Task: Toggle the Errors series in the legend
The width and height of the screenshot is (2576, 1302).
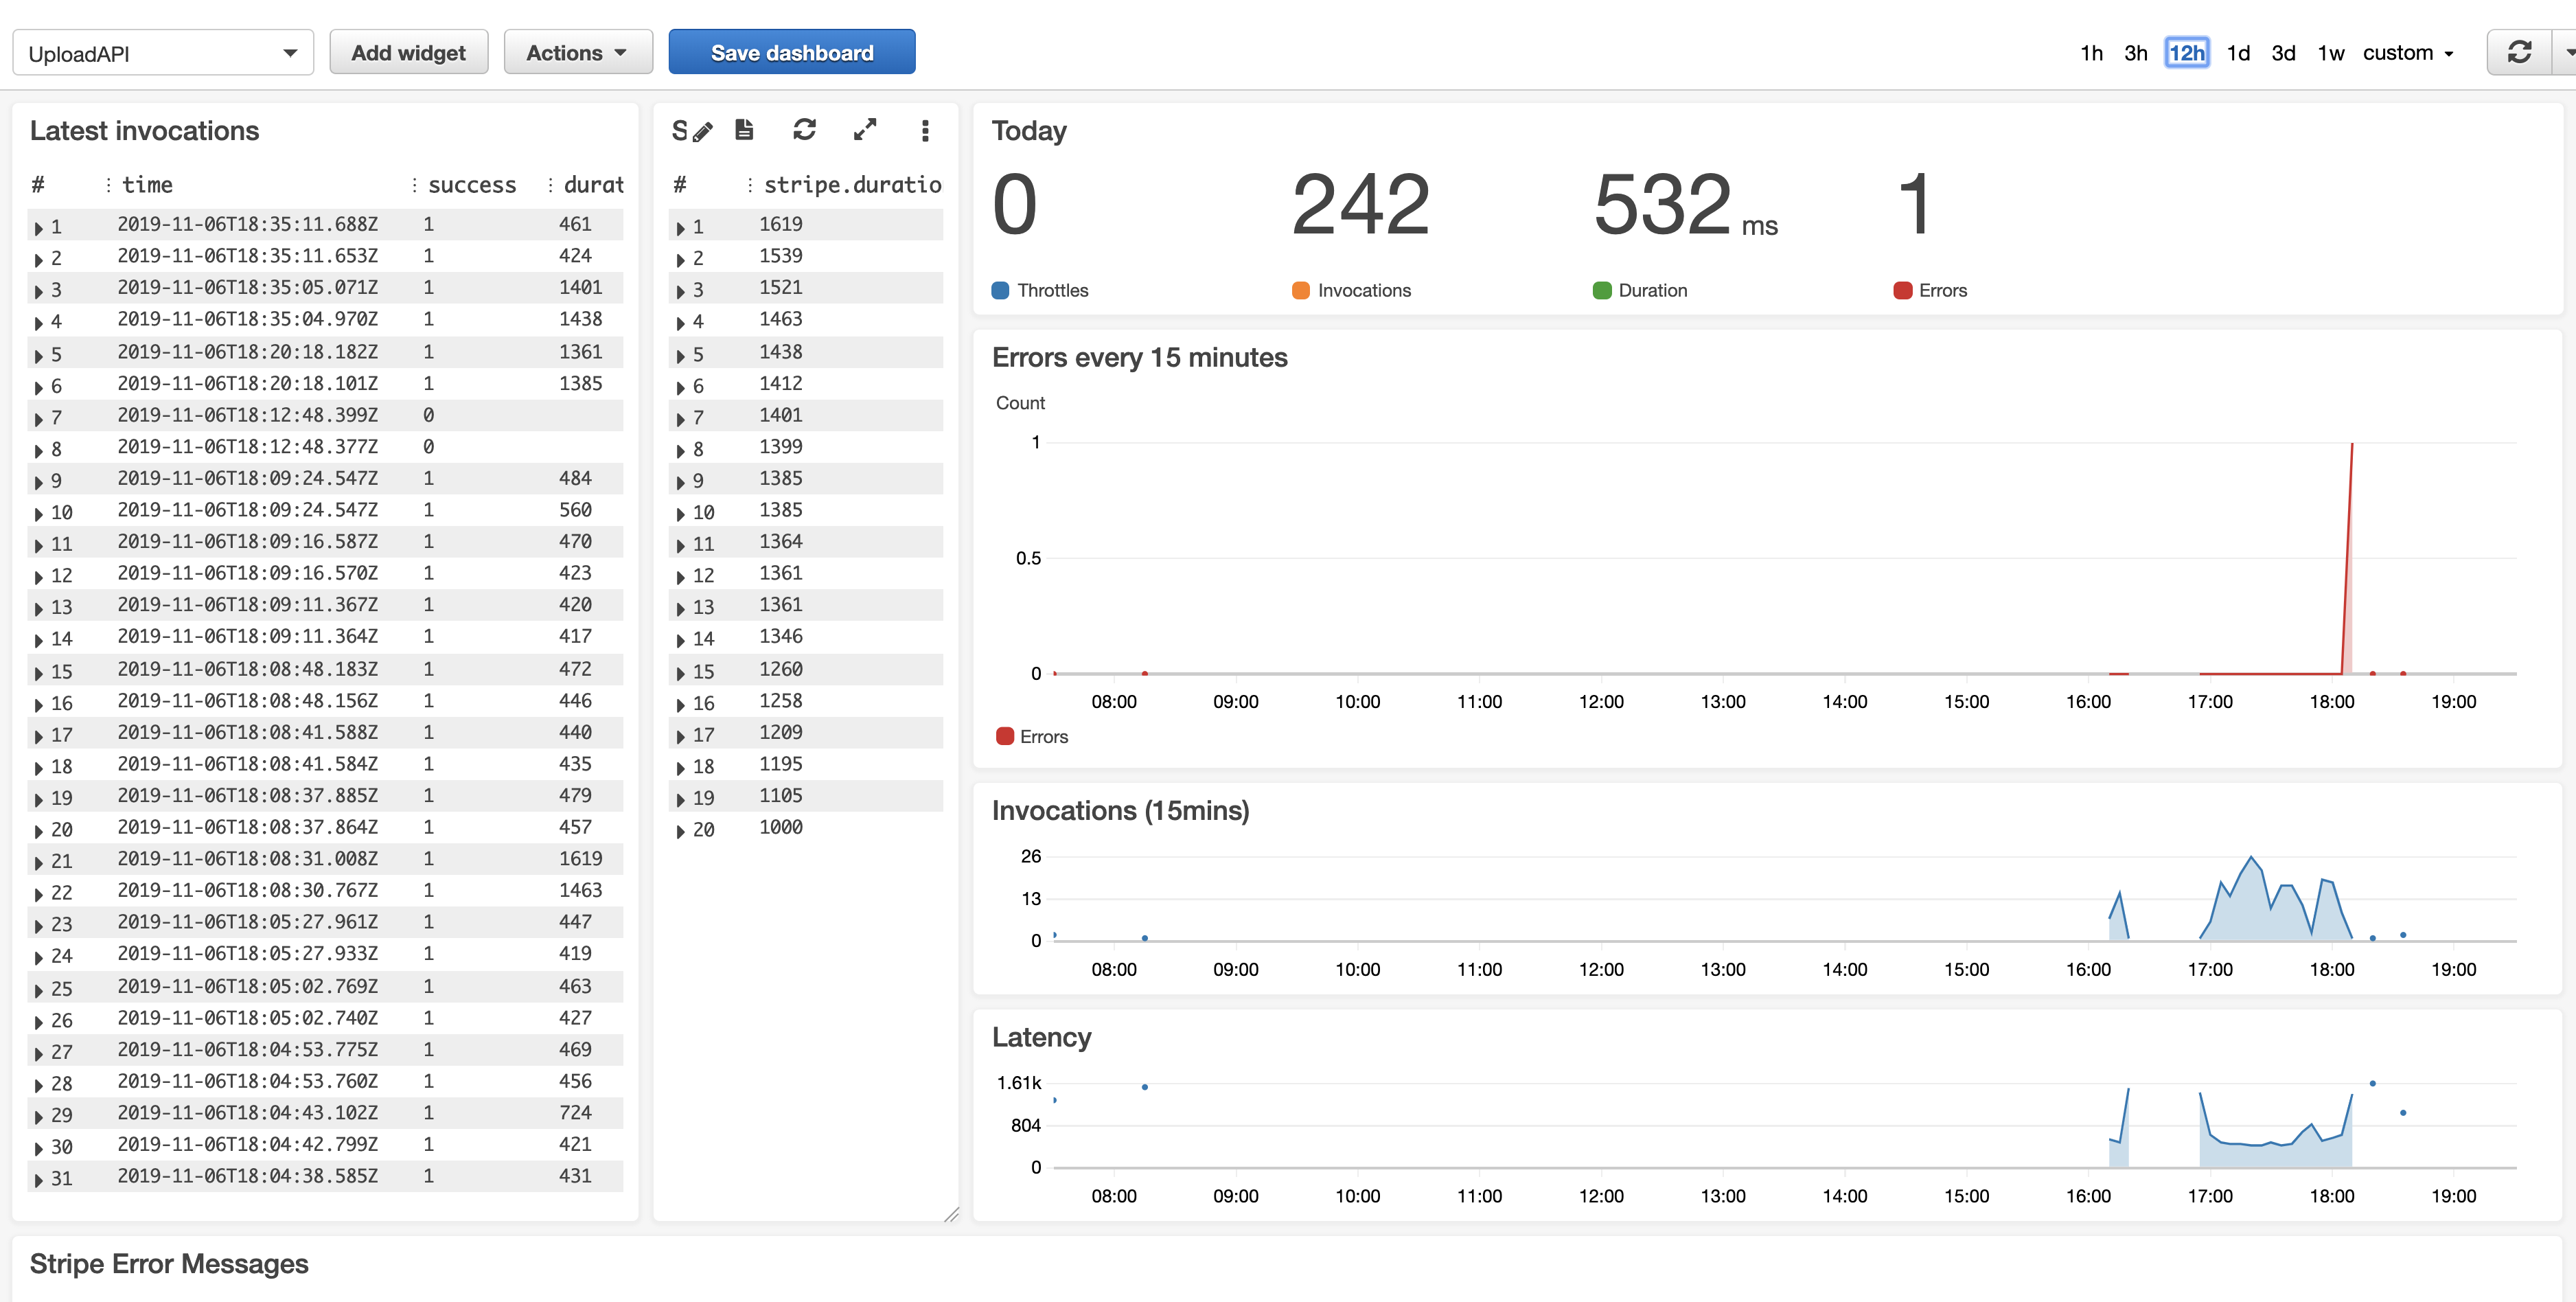Action: point(1032,736)
